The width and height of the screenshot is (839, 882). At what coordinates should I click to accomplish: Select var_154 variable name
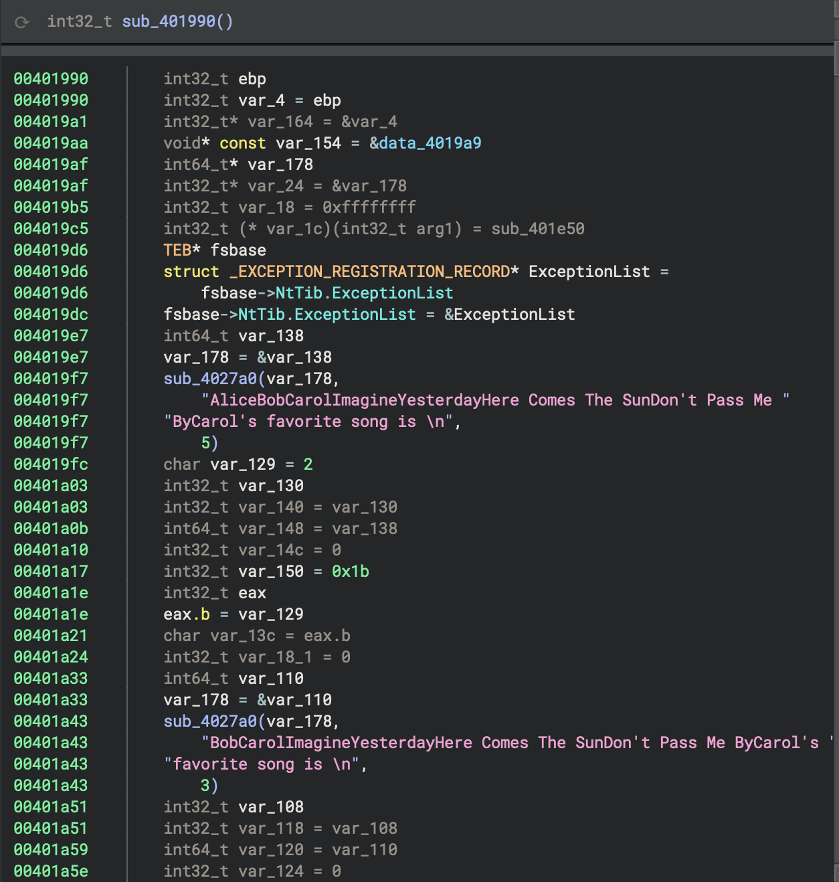point(308,143)
